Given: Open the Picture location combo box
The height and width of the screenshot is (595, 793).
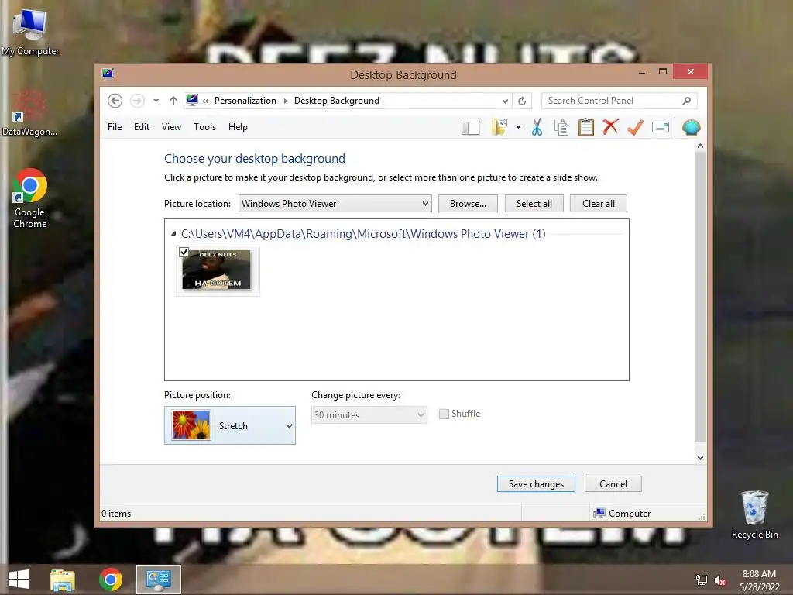Looking at the screenshot, I should [335, 204].
